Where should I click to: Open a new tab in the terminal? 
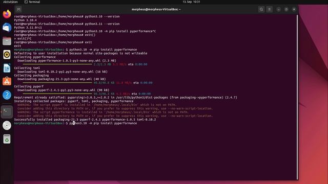pos(18,9)
